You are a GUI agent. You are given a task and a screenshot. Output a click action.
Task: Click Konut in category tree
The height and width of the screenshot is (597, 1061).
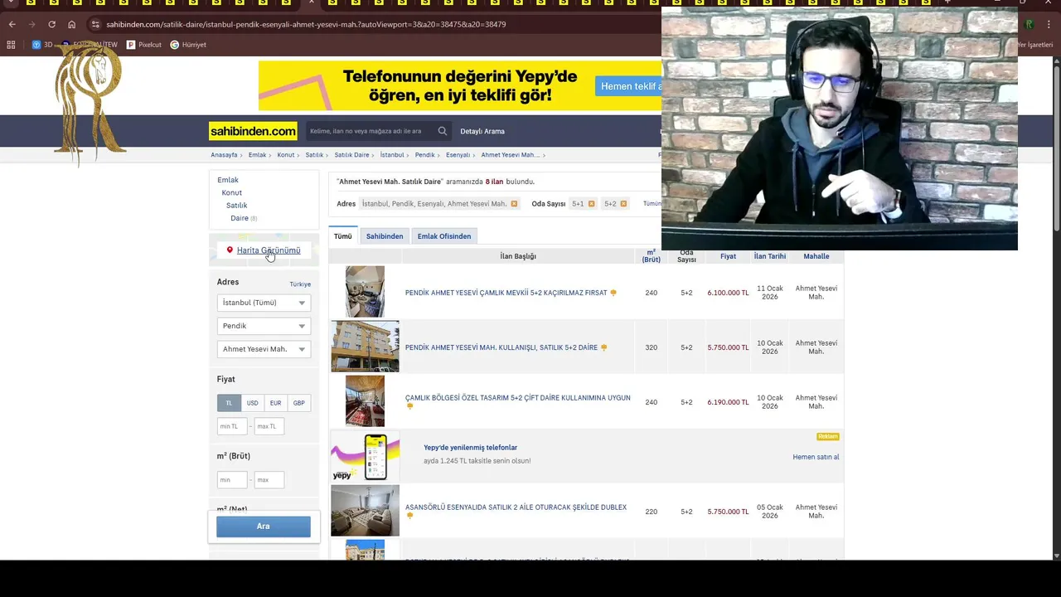[231, 192]
